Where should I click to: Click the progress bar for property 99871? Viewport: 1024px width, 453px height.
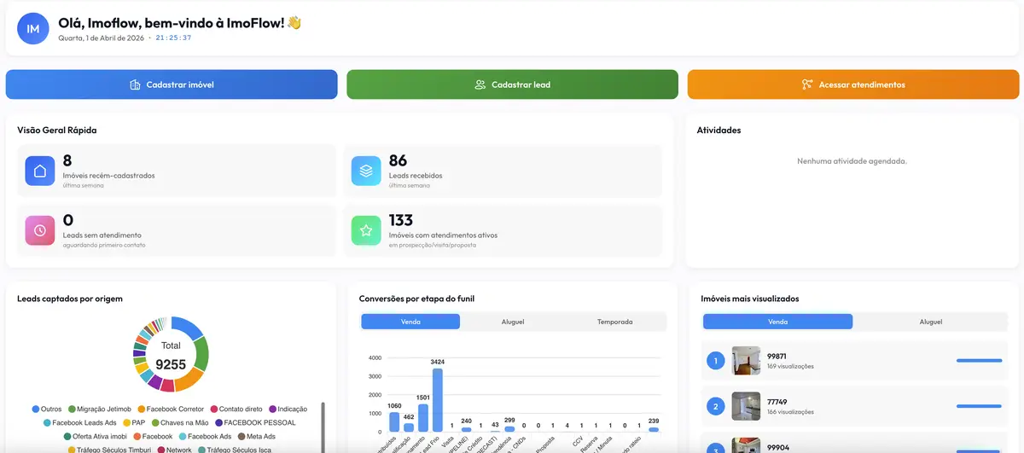(979, 361)
